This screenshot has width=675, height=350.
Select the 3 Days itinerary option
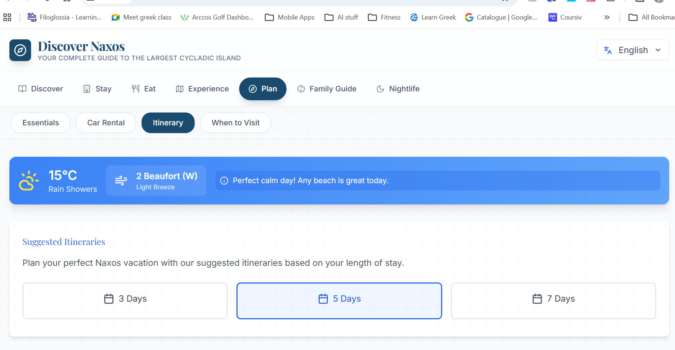pos(125,300)
